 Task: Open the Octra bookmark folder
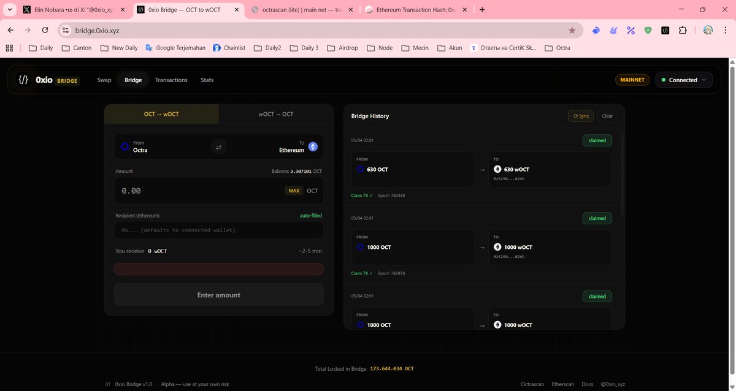click(x=558, y=48)
